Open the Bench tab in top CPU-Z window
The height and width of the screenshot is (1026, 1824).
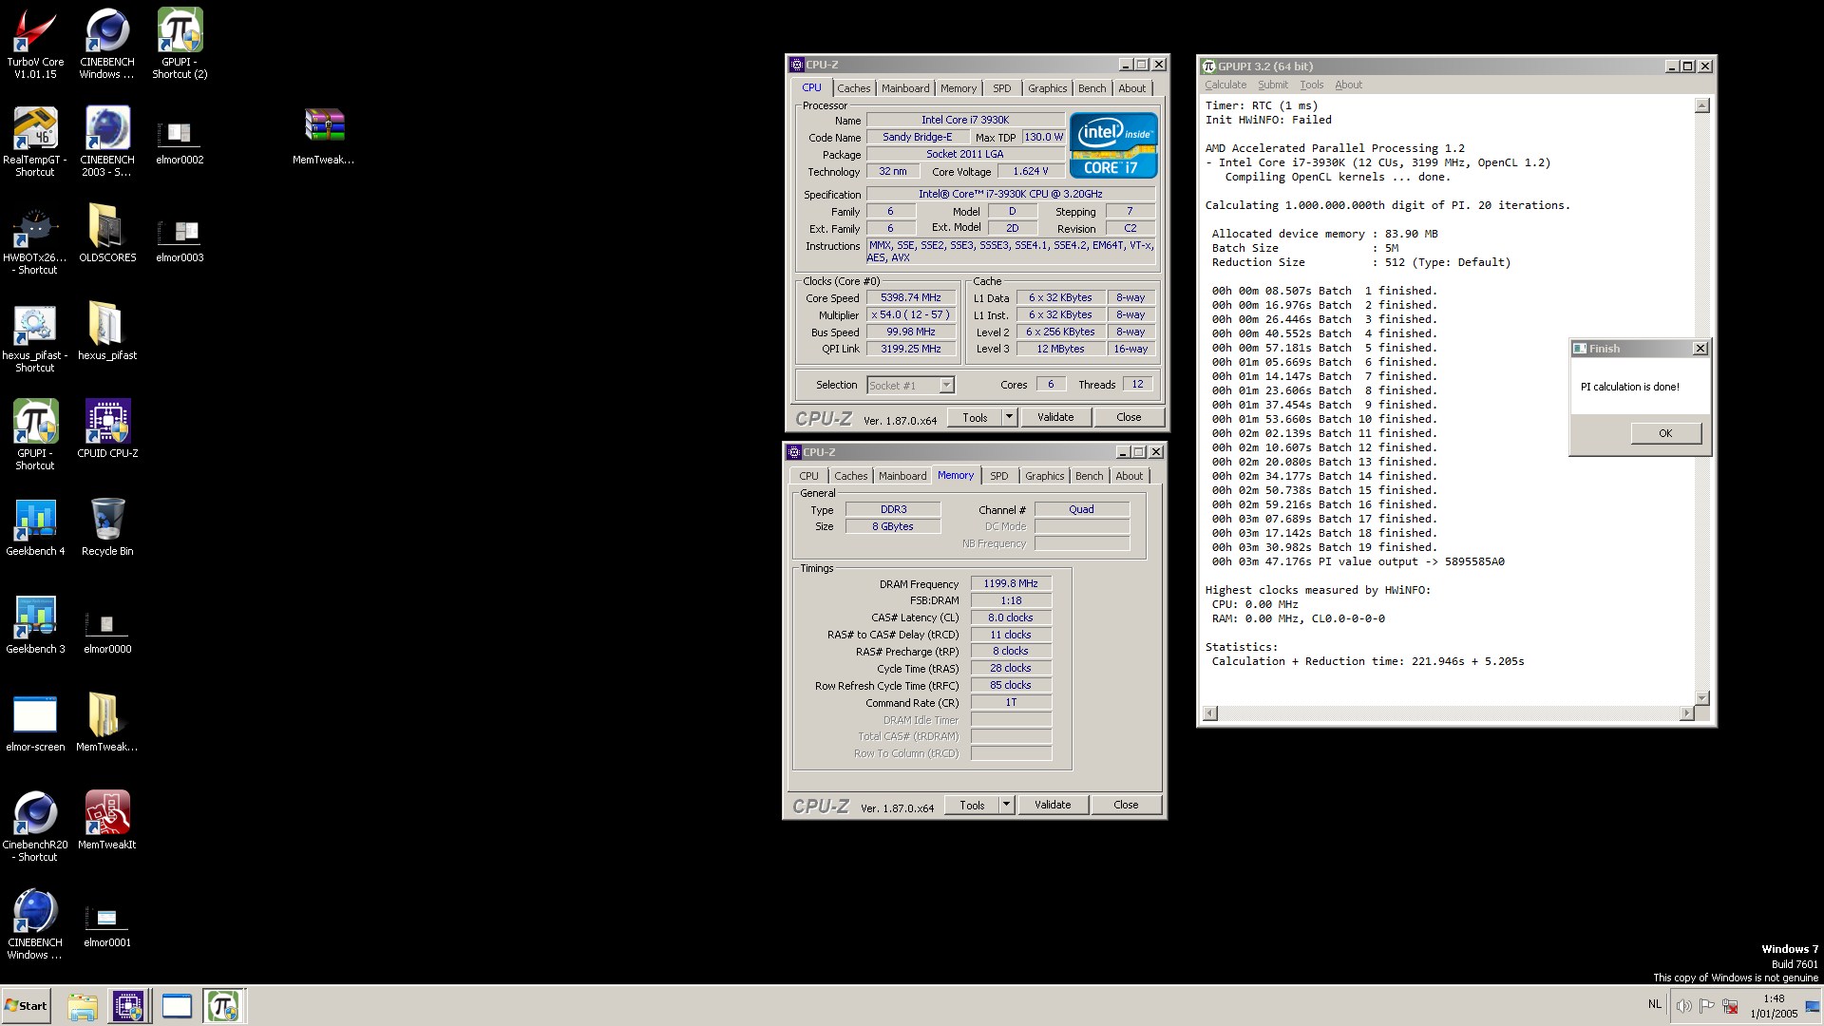tap(1092, 88)
